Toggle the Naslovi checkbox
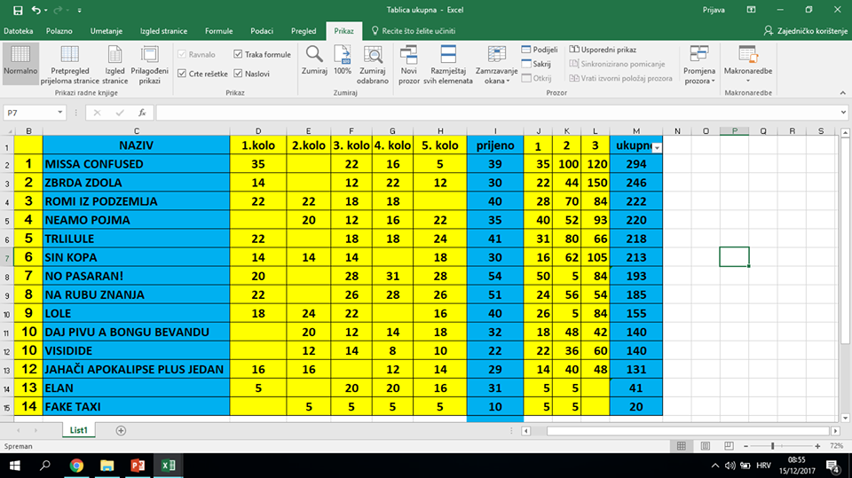The image size is (852, 478). 238,74
